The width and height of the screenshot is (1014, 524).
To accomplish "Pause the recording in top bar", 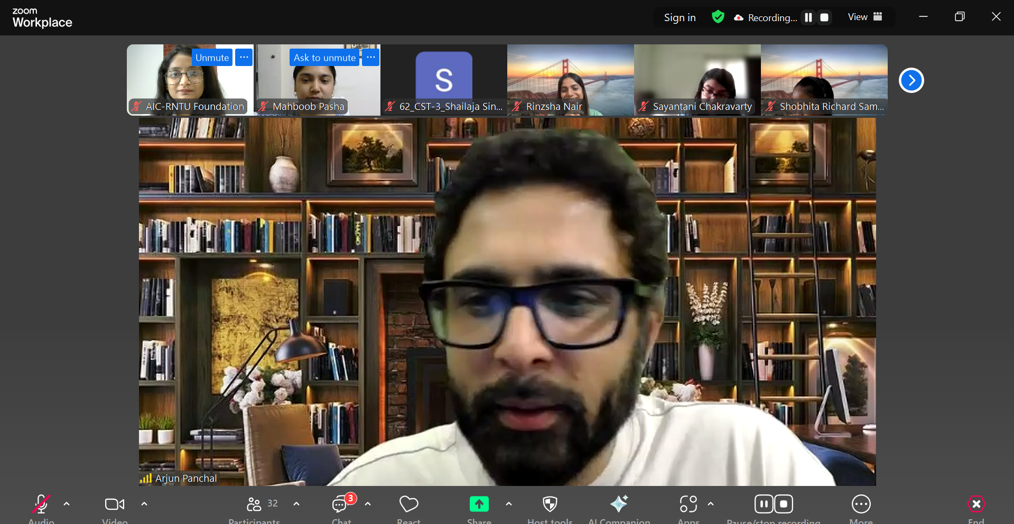I will point(808,17).
